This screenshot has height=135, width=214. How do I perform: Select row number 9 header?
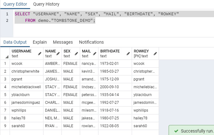point(5,126)
